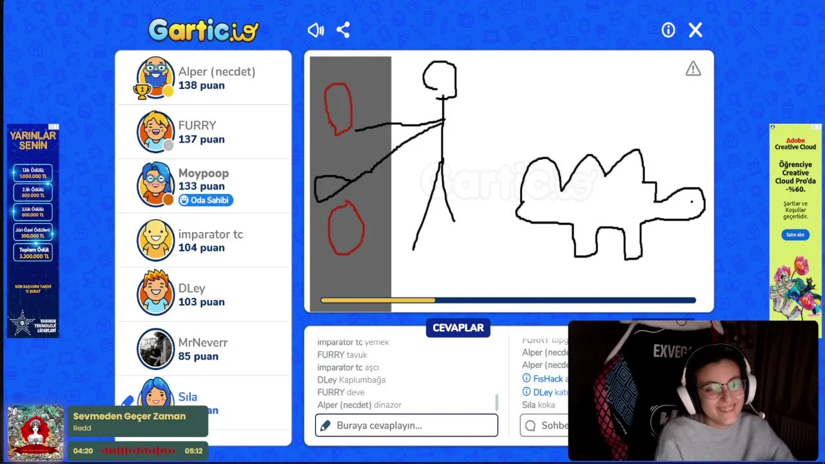Open imparator tc player avatar
This screenshot has height=464, width=825.
pos(155,240)
